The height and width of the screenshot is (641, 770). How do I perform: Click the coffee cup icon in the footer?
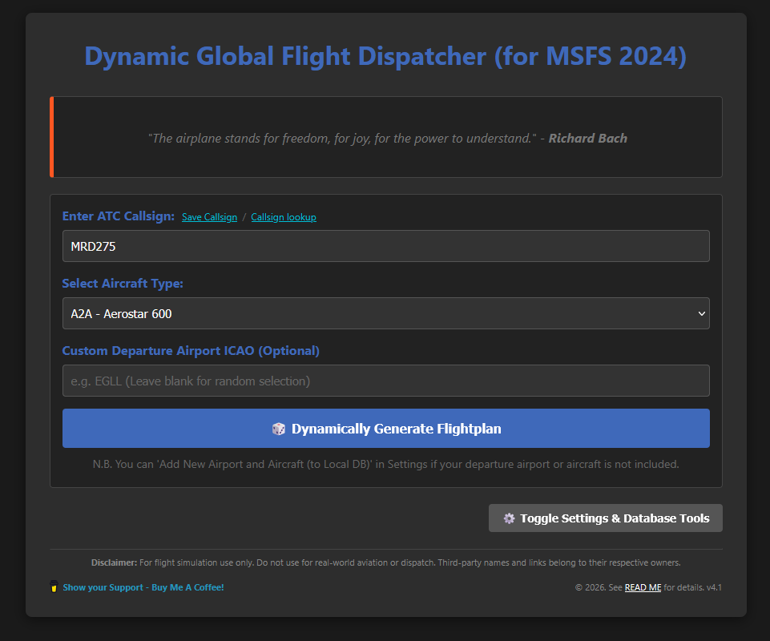[x=54, y=587]
